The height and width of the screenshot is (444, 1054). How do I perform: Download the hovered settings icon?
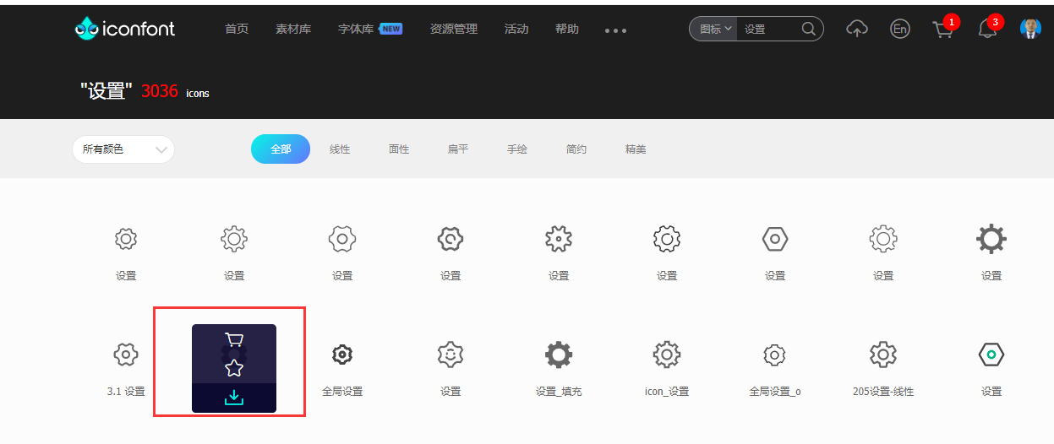coord(234,398)
